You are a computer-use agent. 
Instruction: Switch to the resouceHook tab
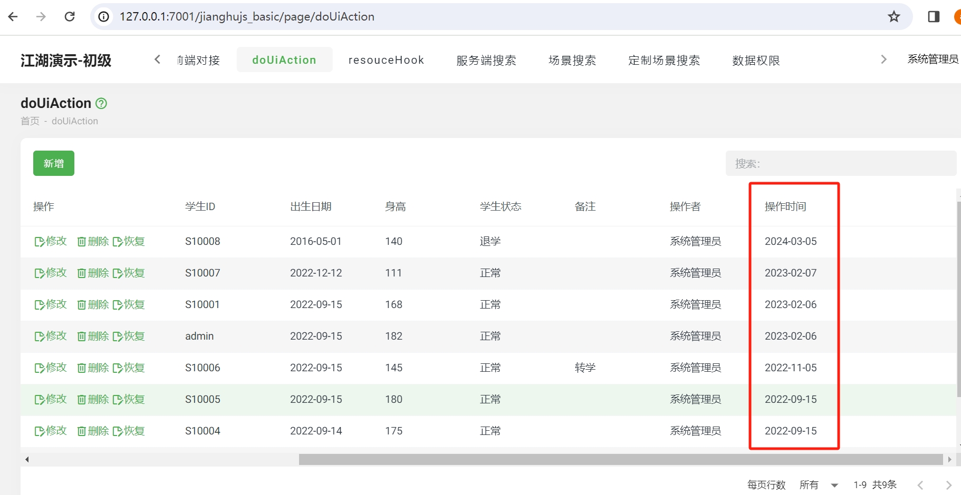386,60
